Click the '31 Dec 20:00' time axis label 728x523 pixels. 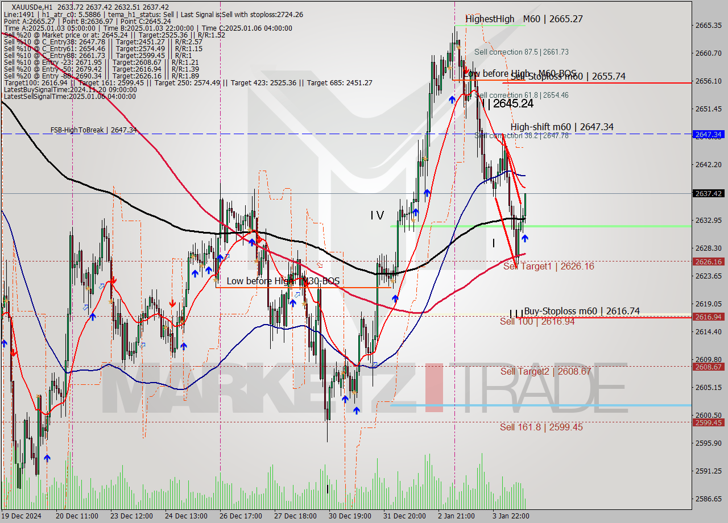coord(406,516)
